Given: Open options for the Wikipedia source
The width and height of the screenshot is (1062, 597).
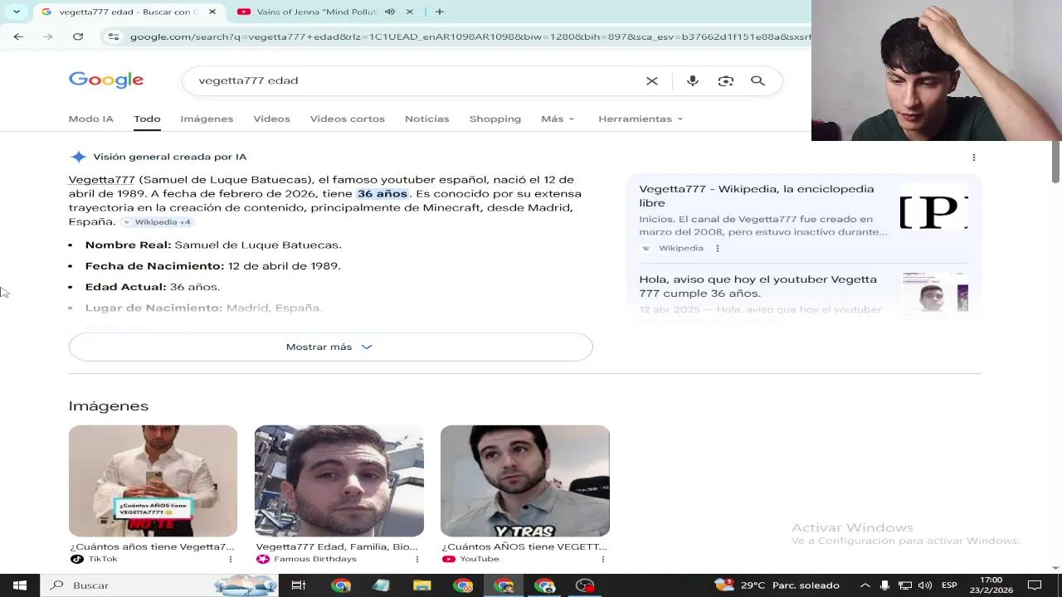Looking at the screenshot, I should 718,248.
